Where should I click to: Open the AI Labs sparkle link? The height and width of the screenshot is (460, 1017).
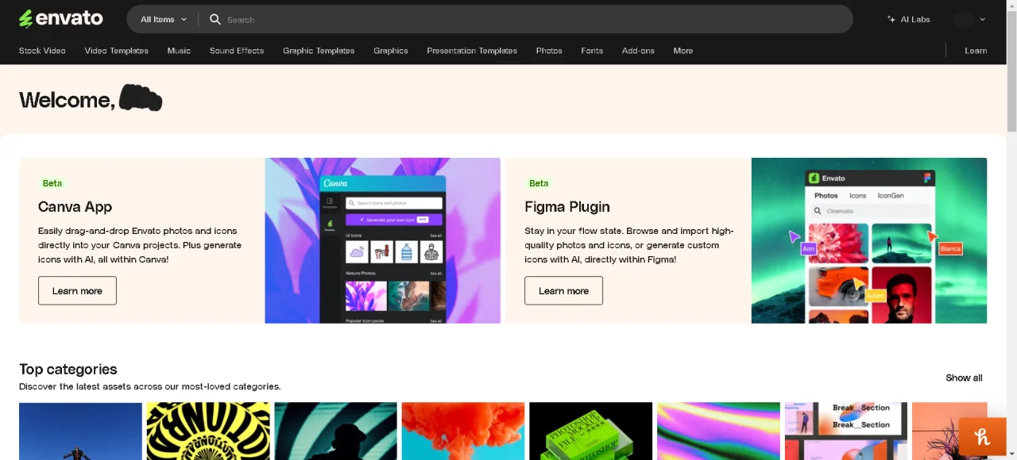[x=908, y=19]
